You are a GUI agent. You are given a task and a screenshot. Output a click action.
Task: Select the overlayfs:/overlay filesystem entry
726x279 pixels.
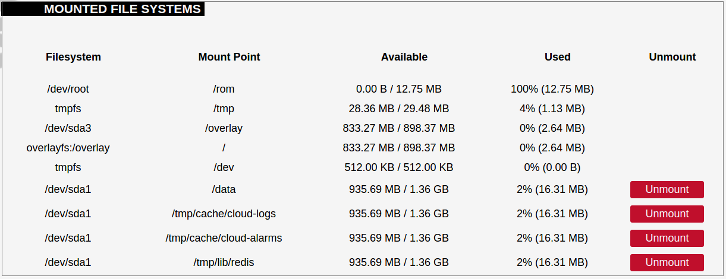click(x=68, y=148)
